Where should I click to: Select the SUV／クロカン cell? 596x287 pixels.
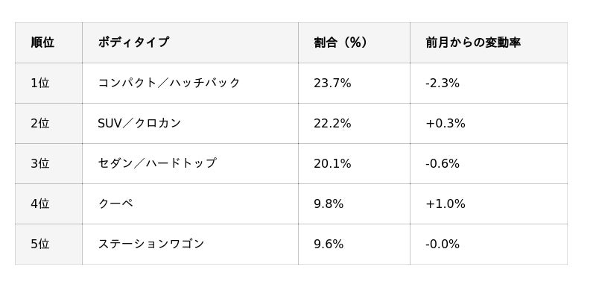pos(190,123)
